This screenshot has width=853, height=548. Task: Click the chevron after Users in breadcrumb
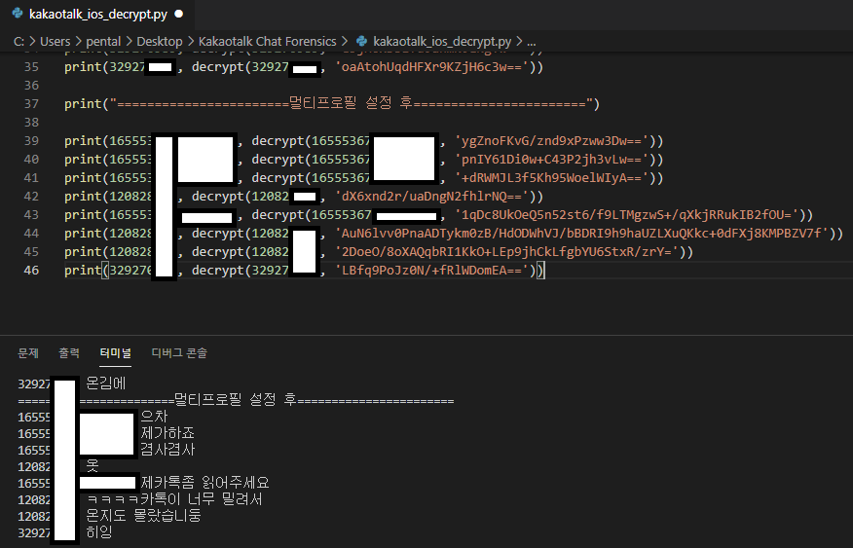78,41
